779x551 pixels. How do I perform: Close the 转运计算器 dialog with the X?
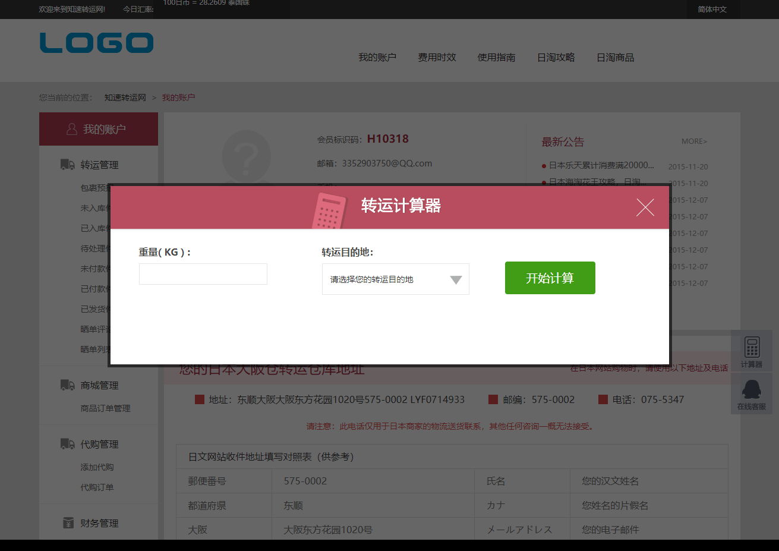tap(645, 207)
